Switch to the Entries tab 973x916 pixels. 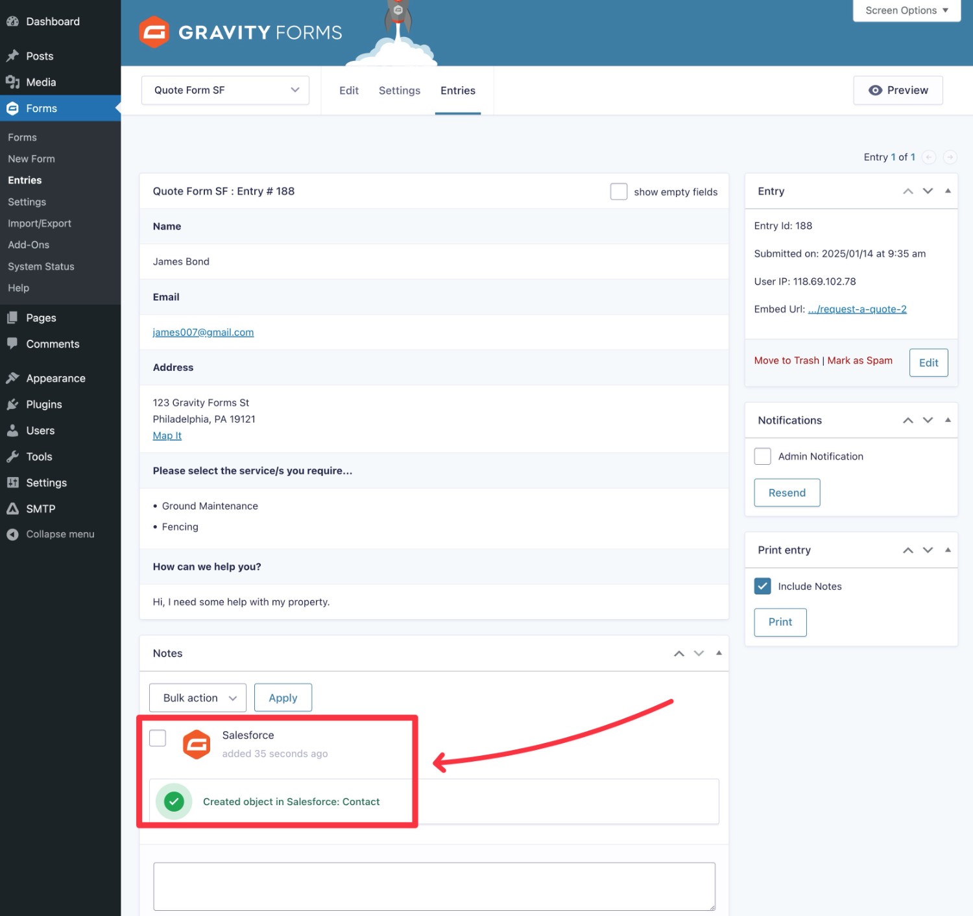click(458, 91)
